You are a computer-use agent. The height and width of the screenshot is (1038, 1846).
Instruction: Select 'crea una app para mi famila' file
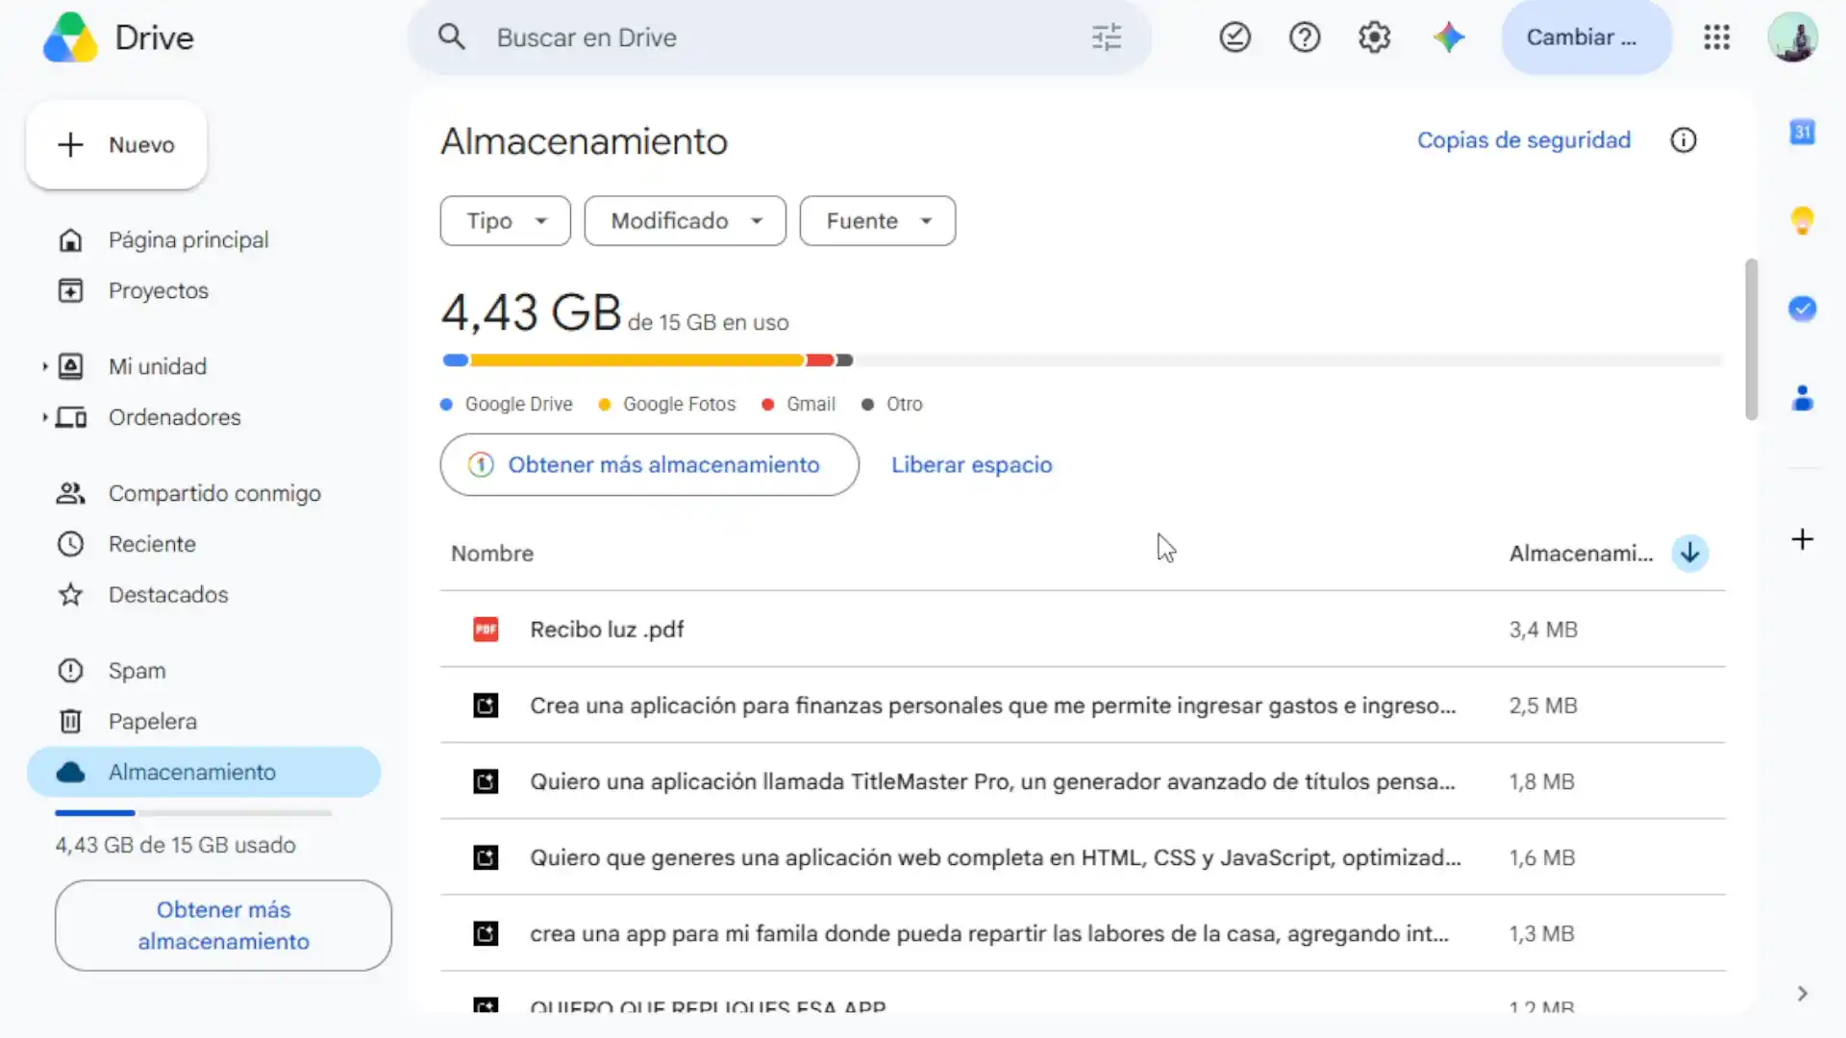tap(1083, 933)
